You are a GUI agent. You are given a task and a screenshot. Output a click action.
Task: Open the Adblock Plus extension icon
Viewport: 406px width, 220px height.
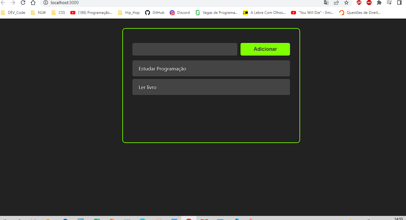click(x=359, y=3)
